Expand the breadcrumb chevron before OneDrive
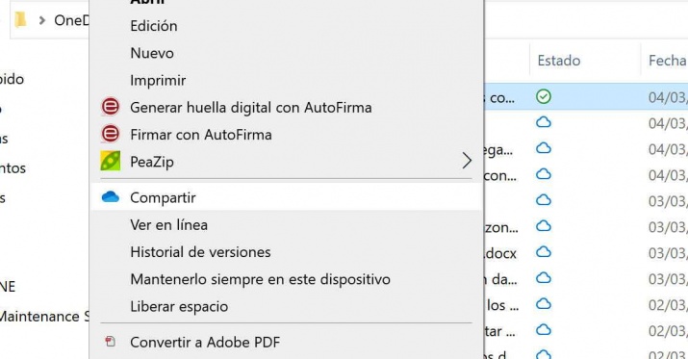The width and height of the screenshot is (688, 359). coord(42,20)
